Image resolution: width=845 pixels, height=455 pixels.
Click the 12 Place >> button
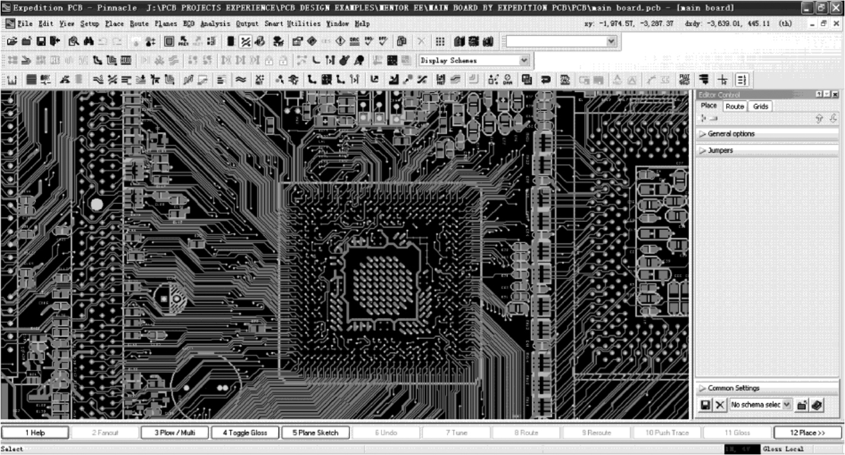pyautogui.click(x=807, y=432)
